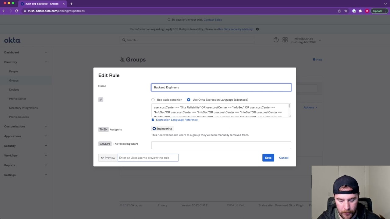
Task: Open the mike@zush.co account menu
Action: click(306, 40)
